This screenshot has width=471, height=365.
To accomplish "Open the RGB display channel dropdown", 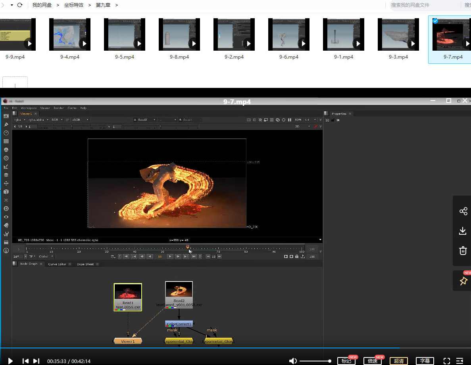I will tap(57, 120).
